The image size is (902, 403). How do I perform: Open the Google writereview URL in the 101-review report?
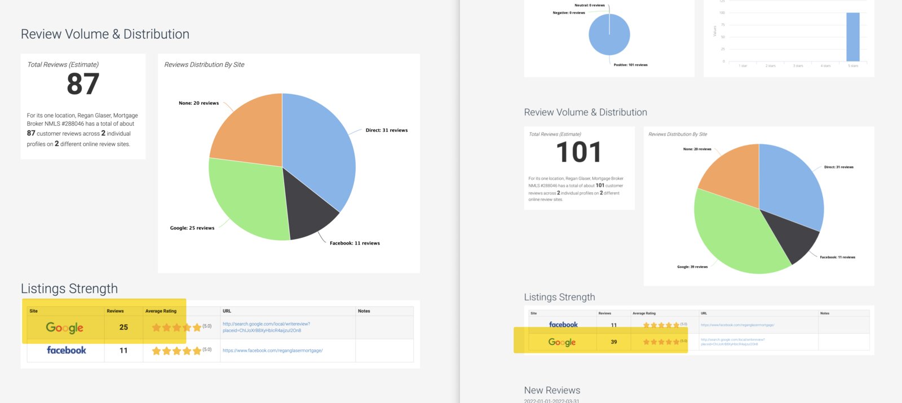(733, 342)
